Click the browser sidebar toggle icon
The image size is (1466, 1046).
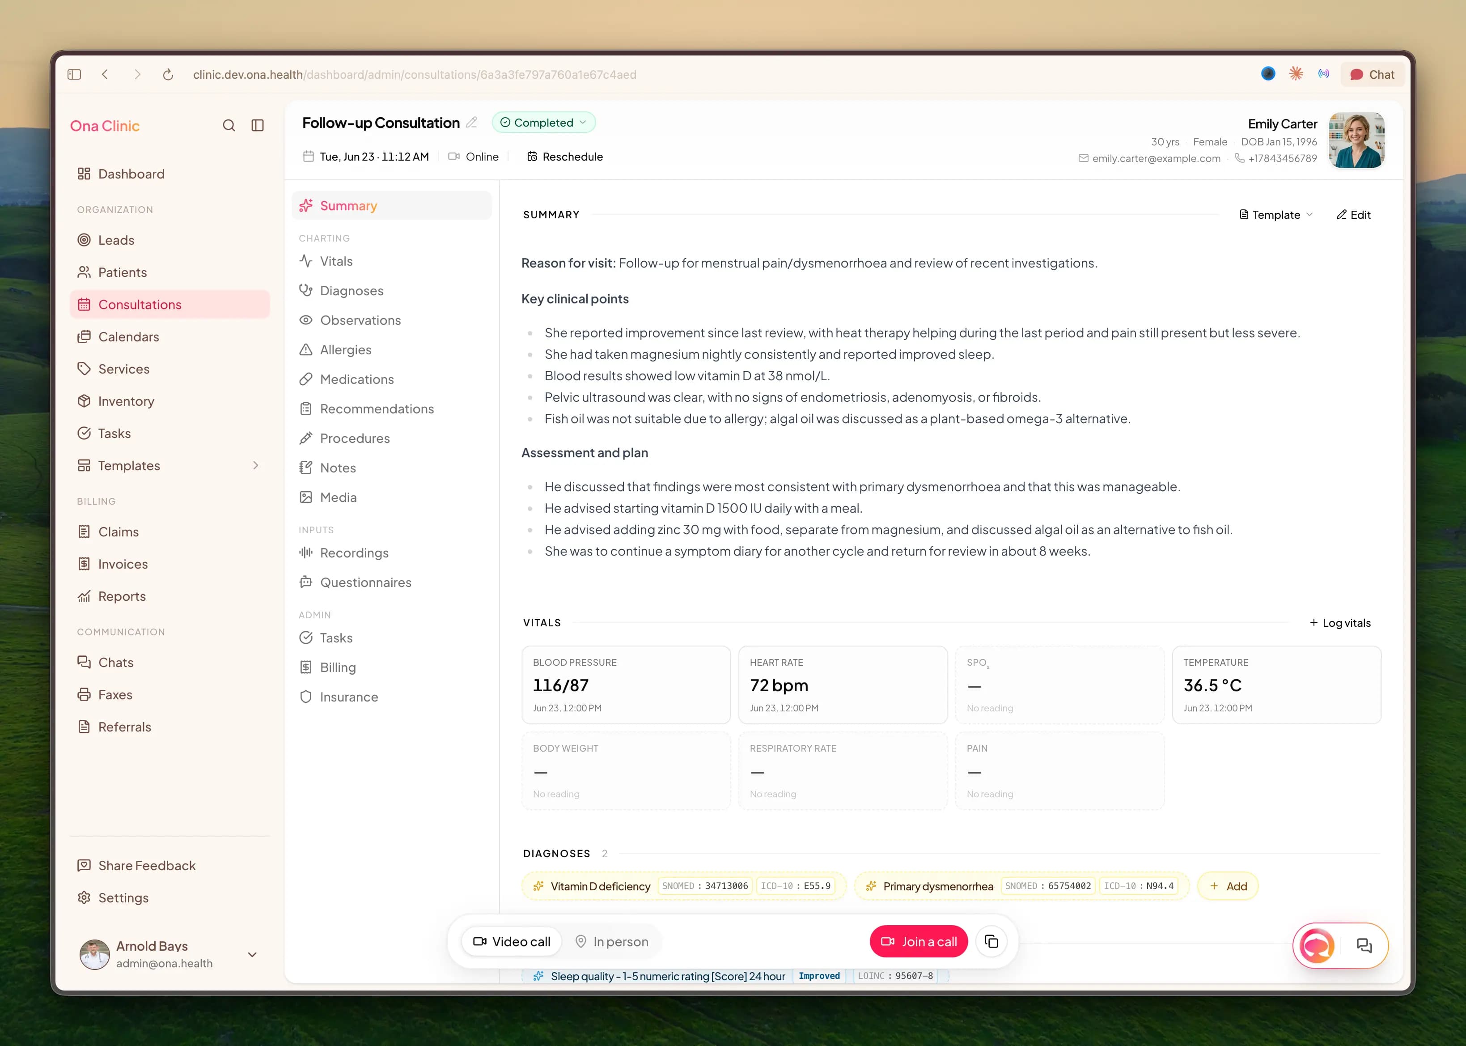click(x=75, y=75)
